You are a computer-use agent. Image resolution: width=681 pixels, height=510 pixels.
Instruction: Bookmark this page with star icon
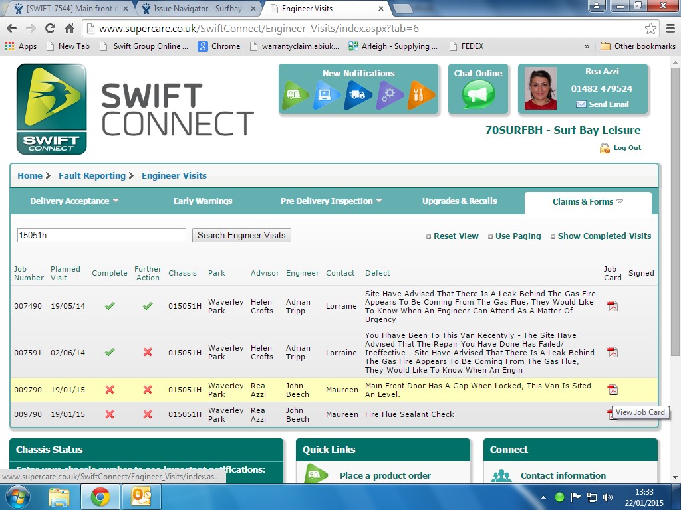pyautogui.click(x=650, y=29)
